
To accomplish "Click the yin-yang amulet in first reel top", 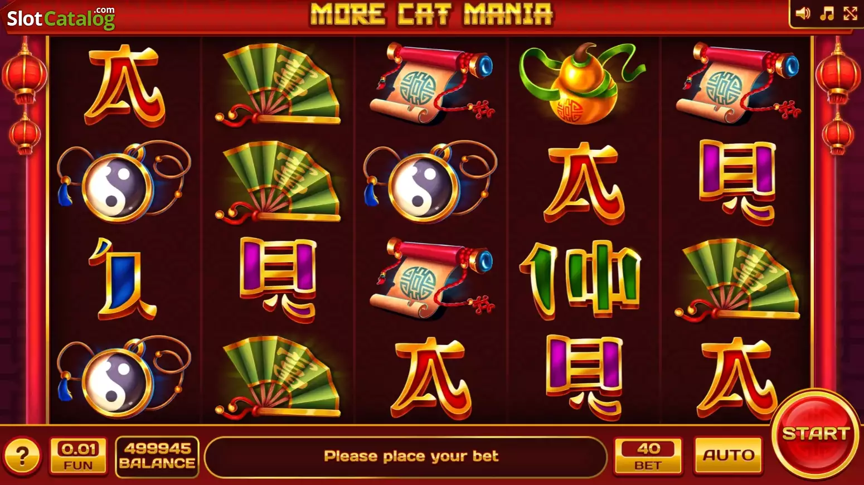I will tap(124, 181).
